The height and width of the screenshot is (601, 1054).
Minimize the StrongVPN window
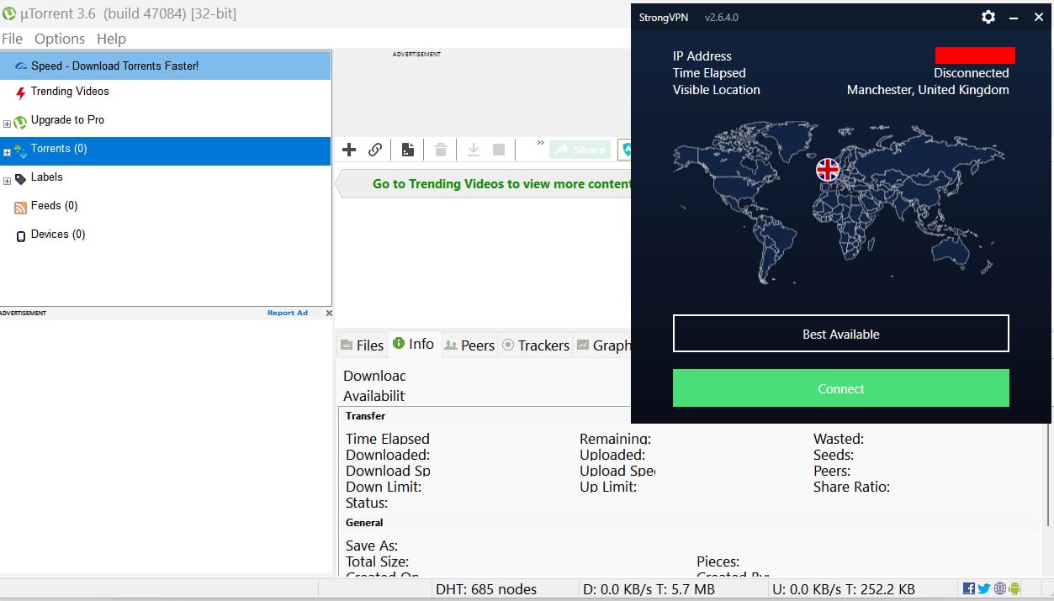tap(1014, 18)
